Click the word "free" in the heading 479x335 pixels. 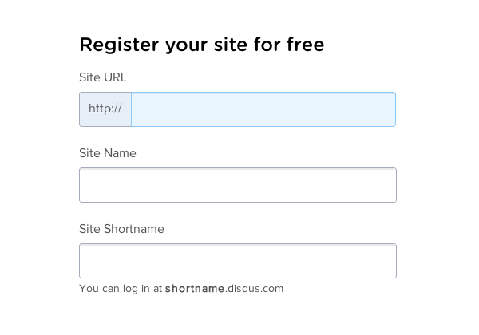306,45
